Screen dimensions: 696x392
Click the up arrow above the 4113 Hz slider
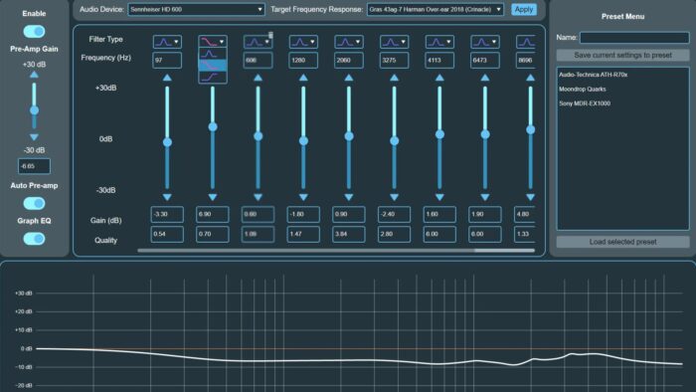point(439,78)
